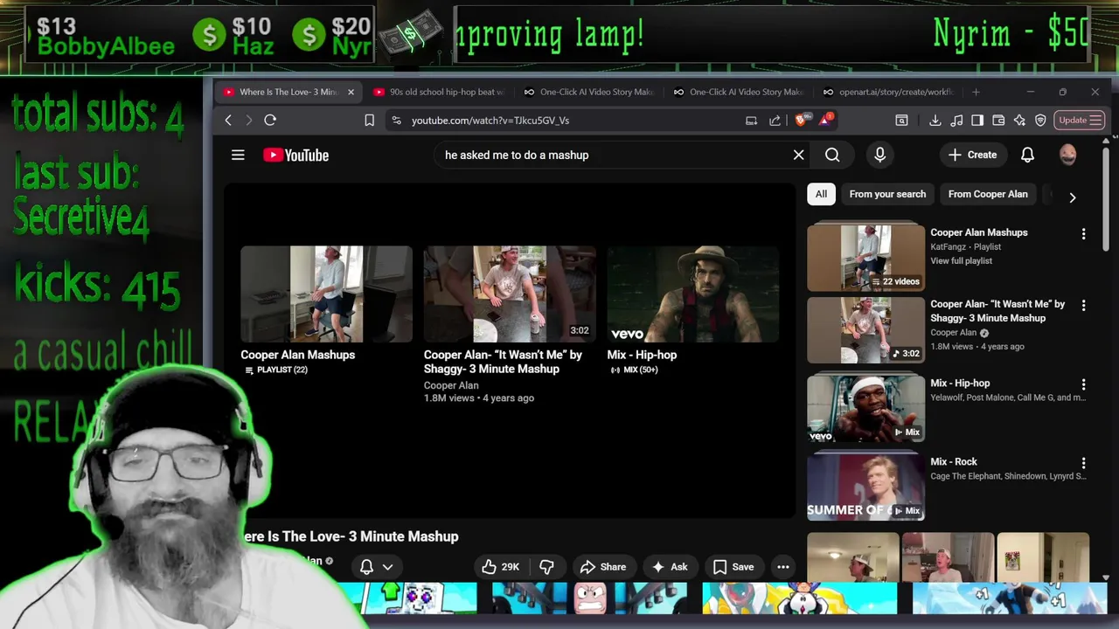Open a new browser tab
The image size is (1119, 629).
coord(977,92)
